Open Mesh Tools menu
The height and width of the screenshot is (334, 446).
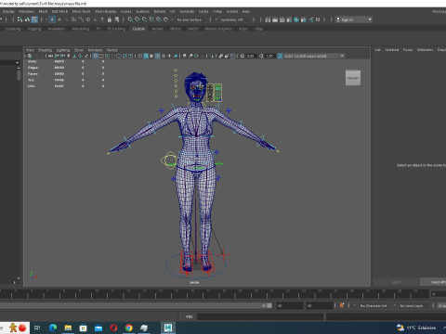coord(81,11)
